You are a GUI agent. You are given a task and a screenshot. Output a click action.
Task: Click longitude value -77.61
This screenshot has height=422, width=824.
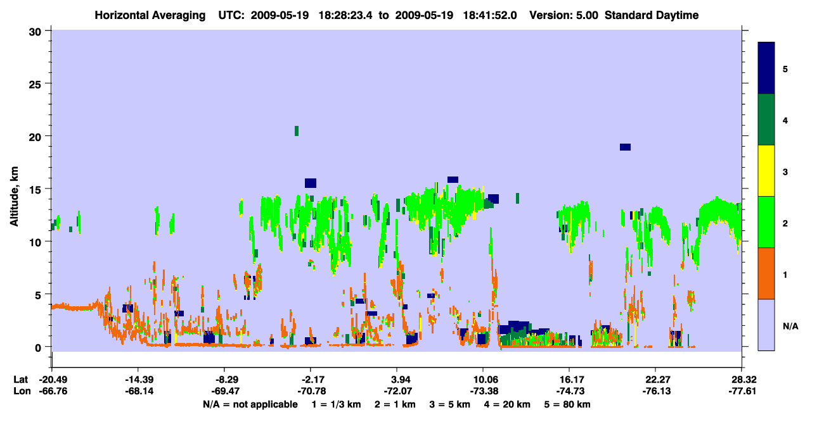742,391
